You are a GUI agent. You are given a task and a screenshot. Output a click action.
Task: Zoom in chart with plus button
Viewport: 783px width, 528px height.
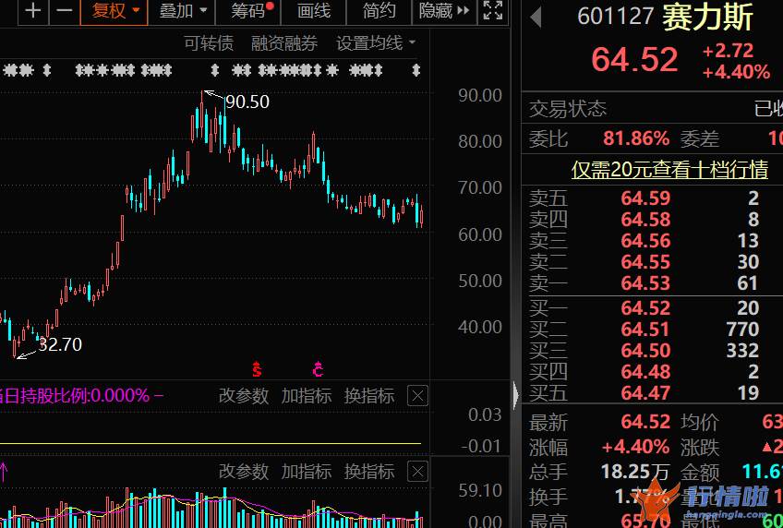point(33,10)
